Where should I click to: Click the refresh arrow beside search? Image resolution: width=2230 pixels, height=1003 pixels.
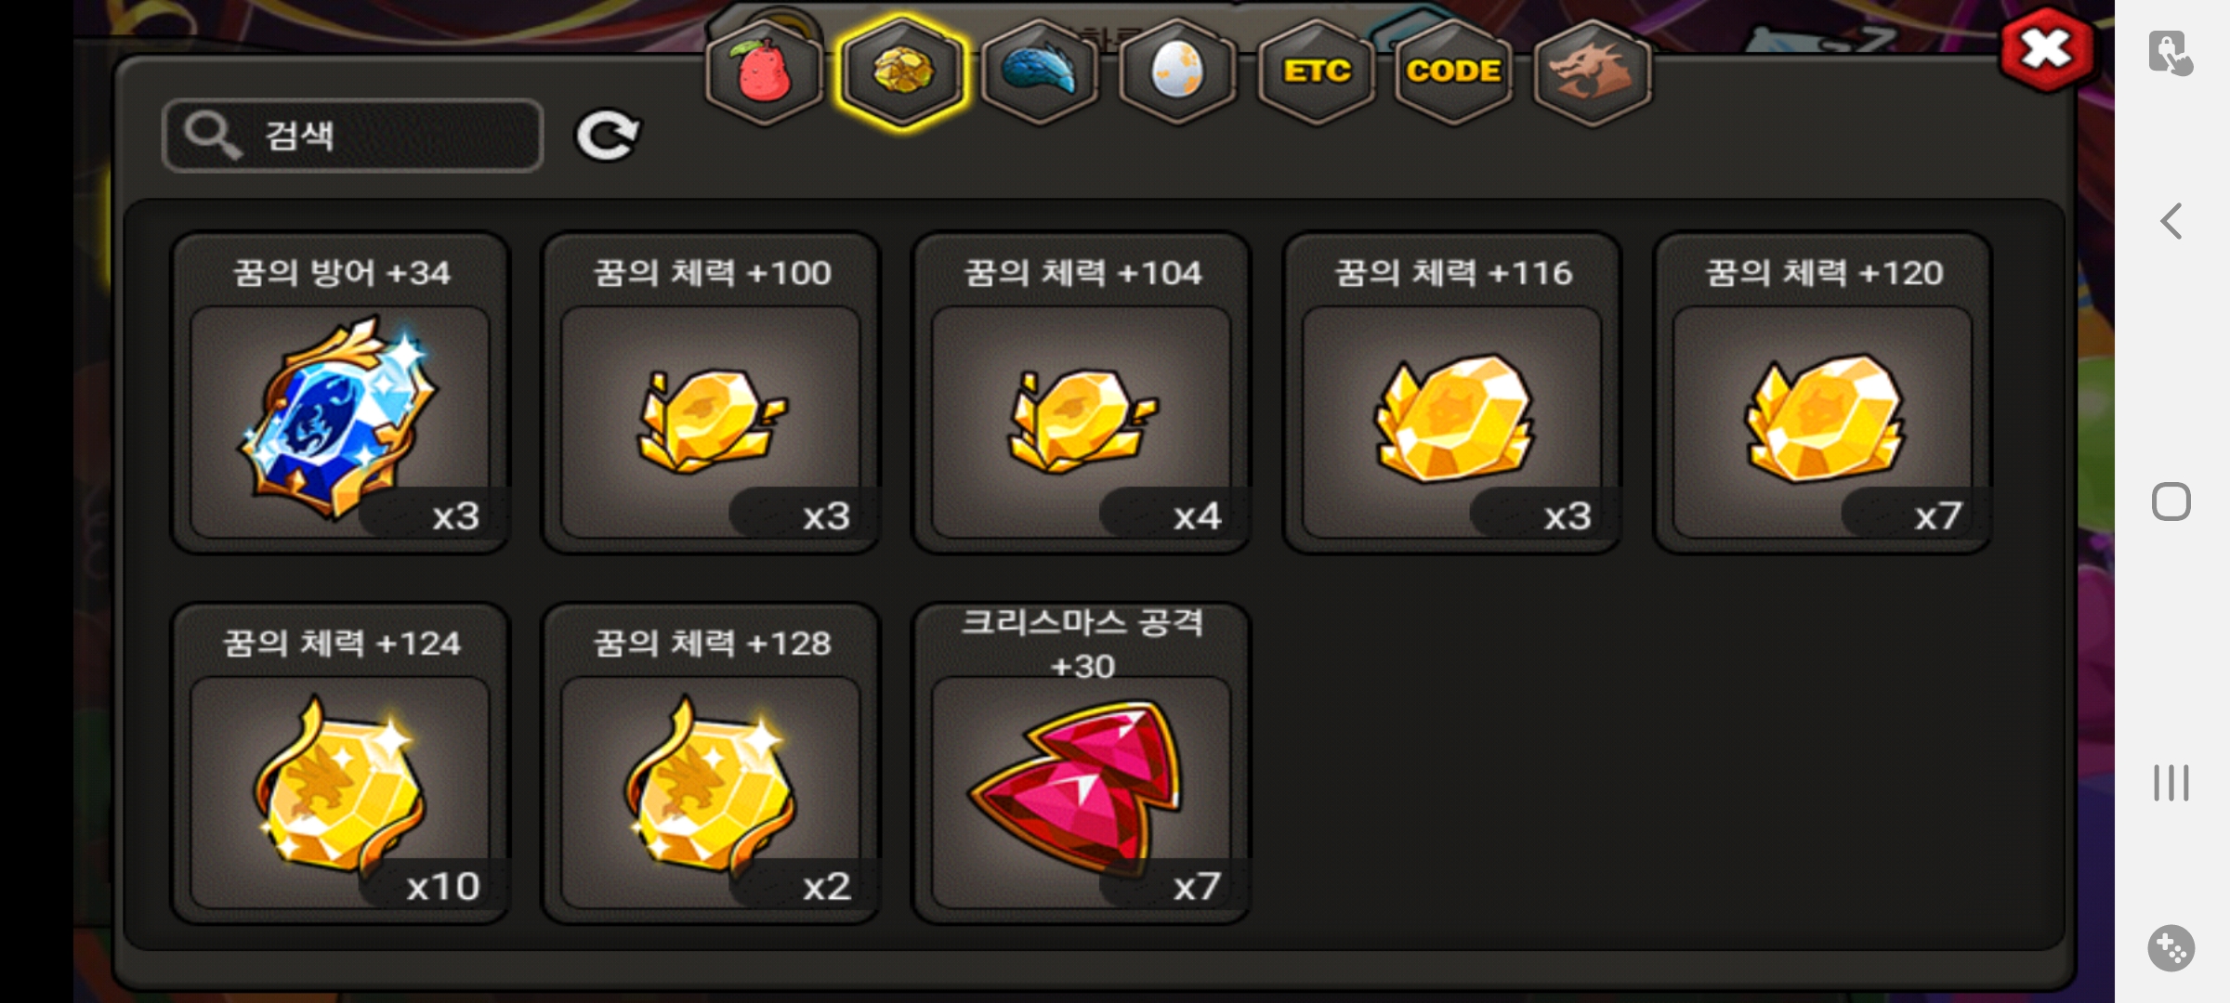(x=607, y=137)
